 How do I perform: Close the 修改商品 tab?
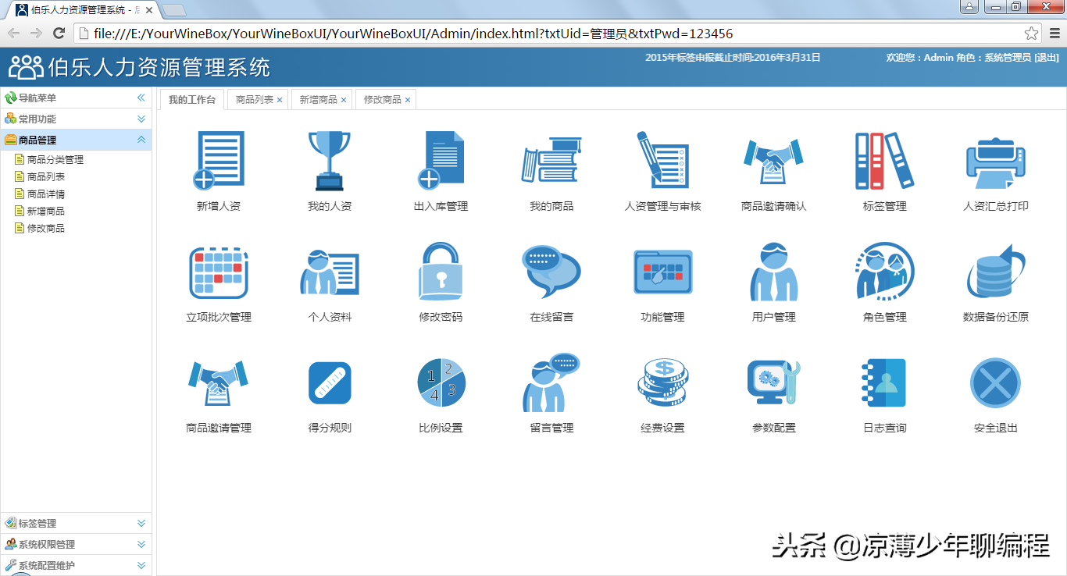(x=408, y=100)
